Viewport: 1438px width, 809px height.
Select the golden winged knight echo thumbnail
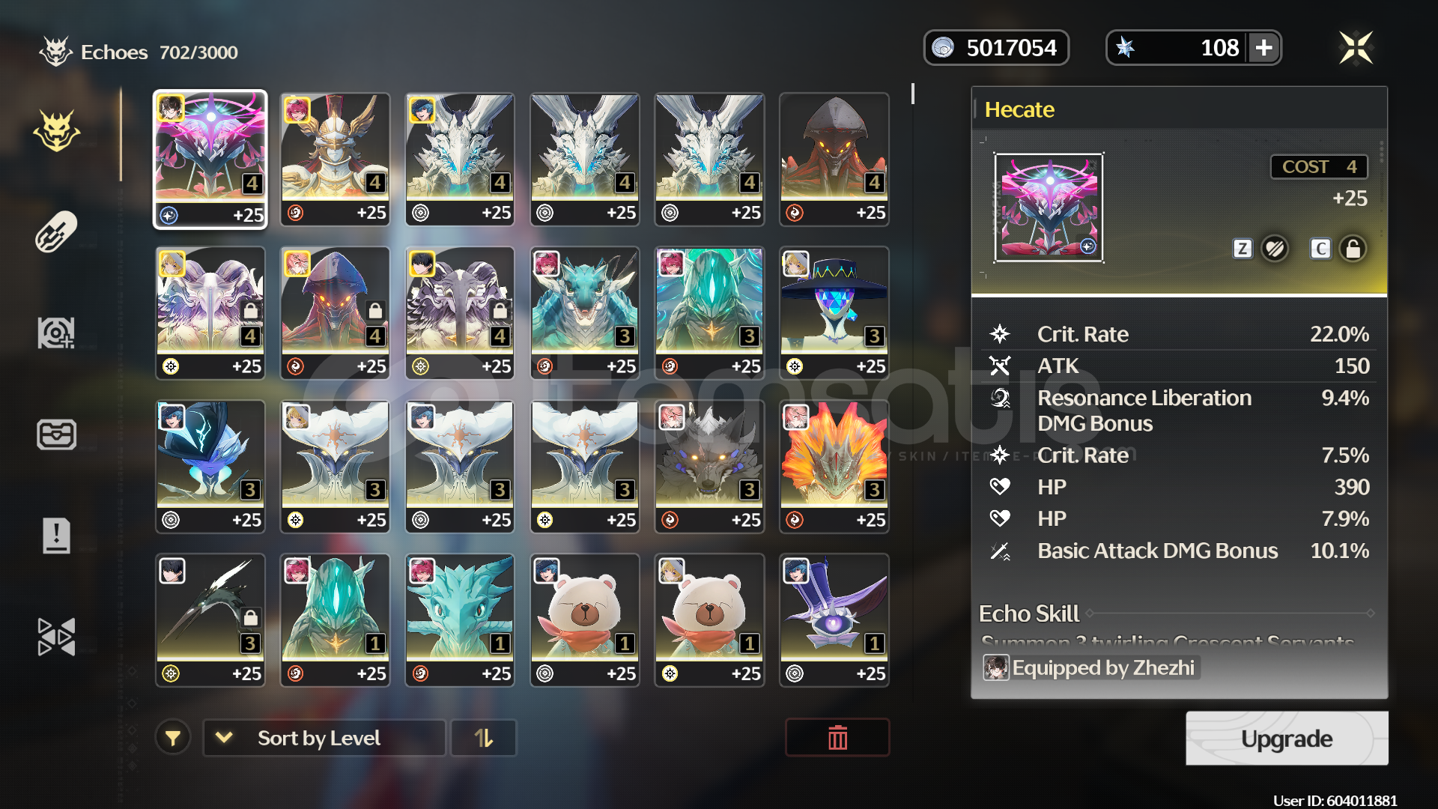335,159
